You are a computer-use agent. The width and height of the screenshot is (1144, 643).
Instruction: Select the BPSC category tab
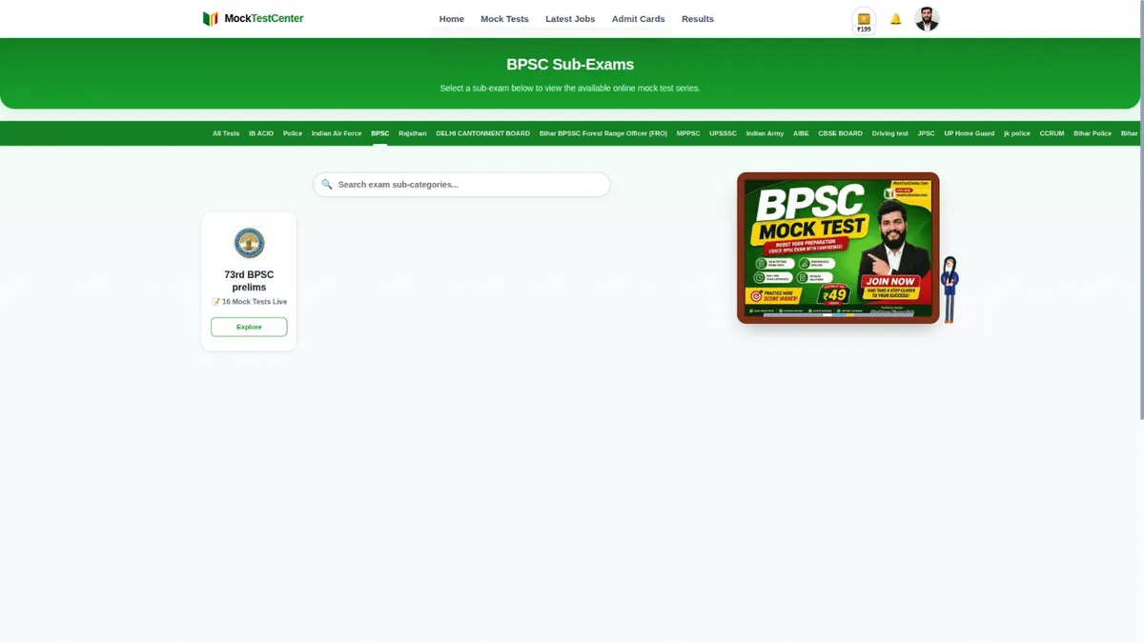pos(380,133)
